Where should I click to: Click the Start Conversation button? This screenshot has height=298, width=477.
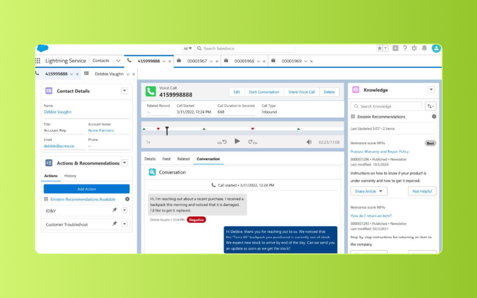[264, 92]
